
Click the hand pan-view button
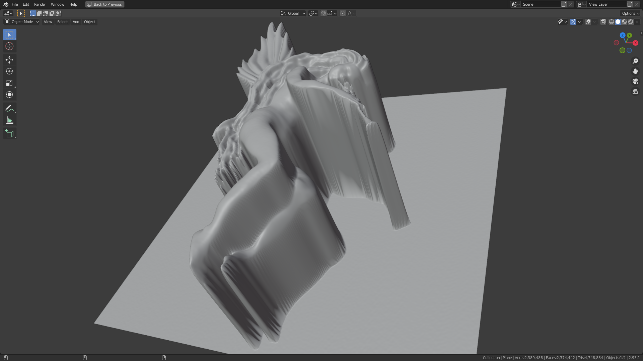click(x=635, y=71)
